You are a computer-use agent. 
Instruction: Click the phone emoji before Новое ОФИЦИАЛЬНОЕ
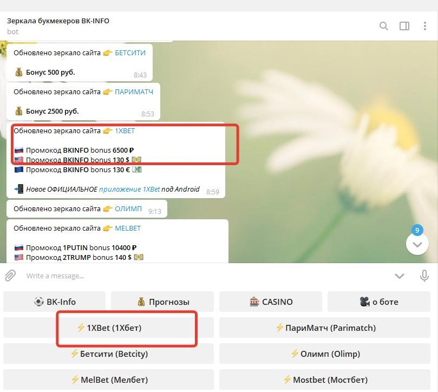19,189
